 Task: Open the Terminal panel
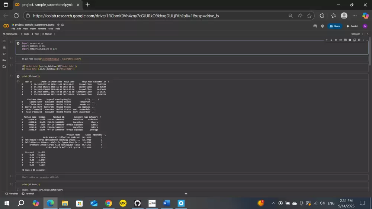pos(28,194)
